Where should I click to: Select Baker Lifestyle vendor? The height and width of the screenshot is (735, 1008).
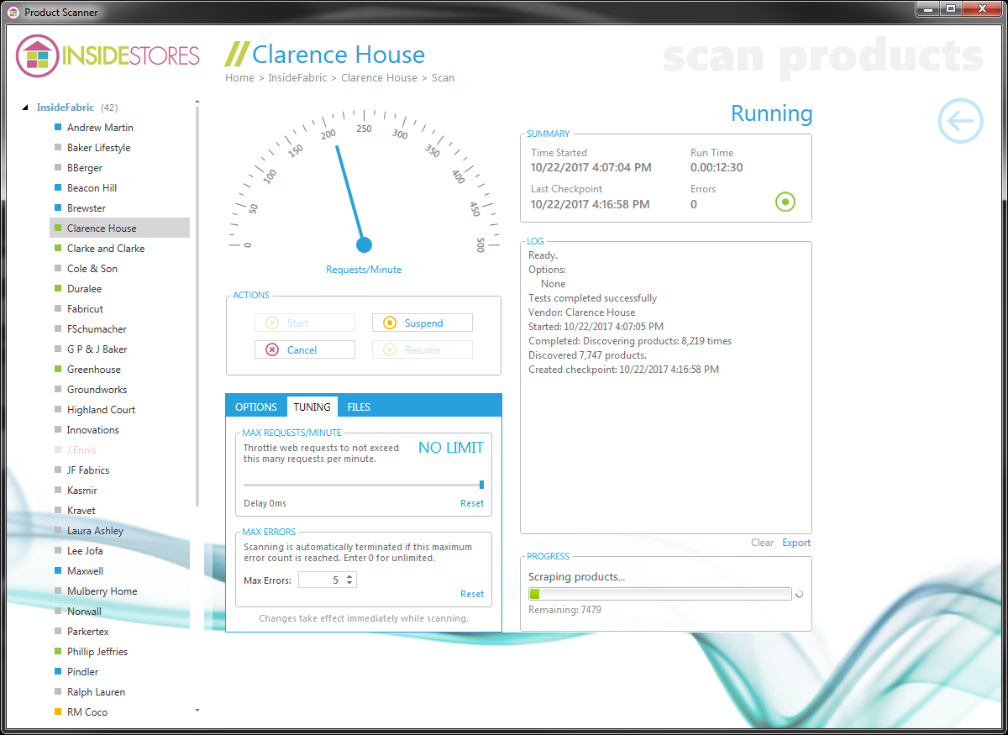(99, 148)
